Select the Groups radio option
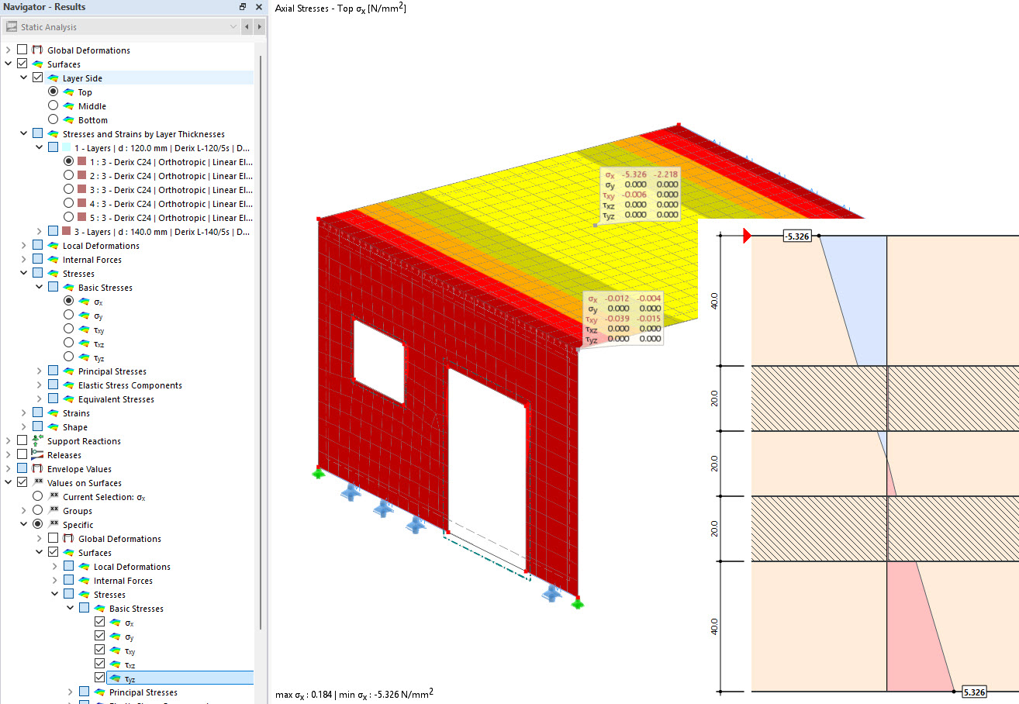 click(x=37, y=511)
